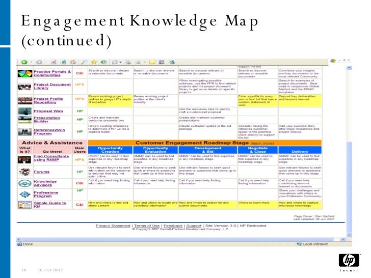Click the Mail envelope icon
The width and height of the screenshot is (371, 278).
click(115, 62)
